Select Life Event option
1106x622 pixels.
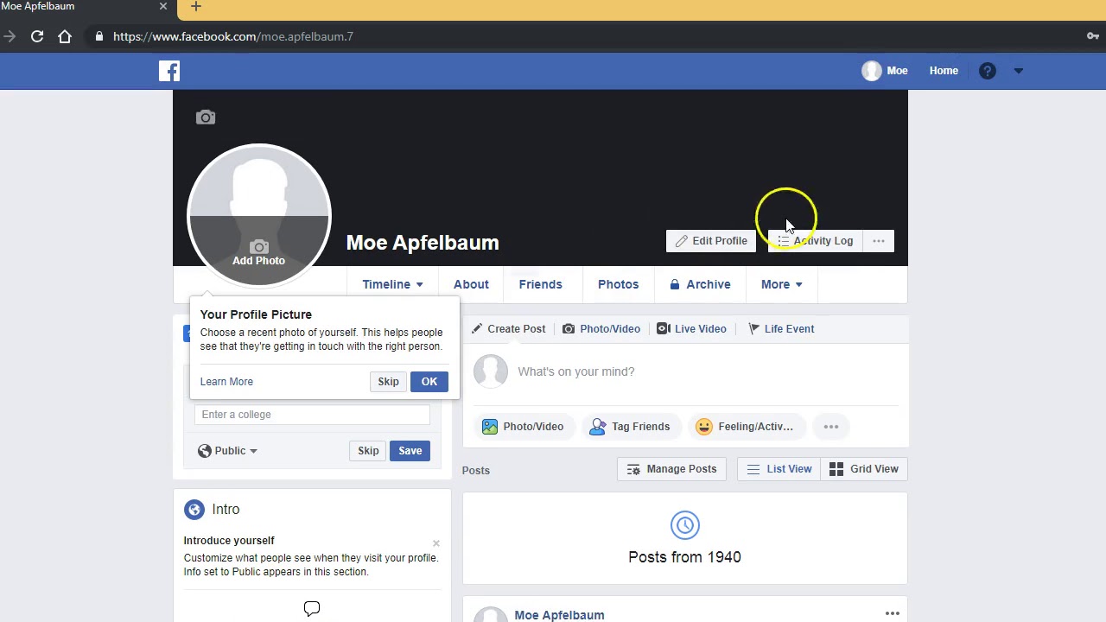point(781,329)
